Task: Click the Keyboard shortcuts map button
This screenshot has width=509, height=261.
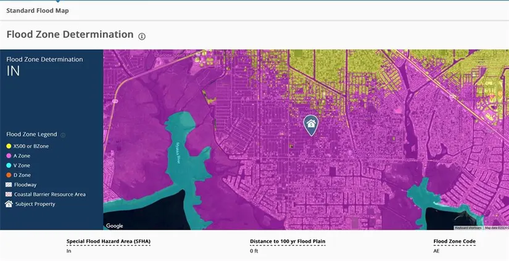Action: (468, 228)
